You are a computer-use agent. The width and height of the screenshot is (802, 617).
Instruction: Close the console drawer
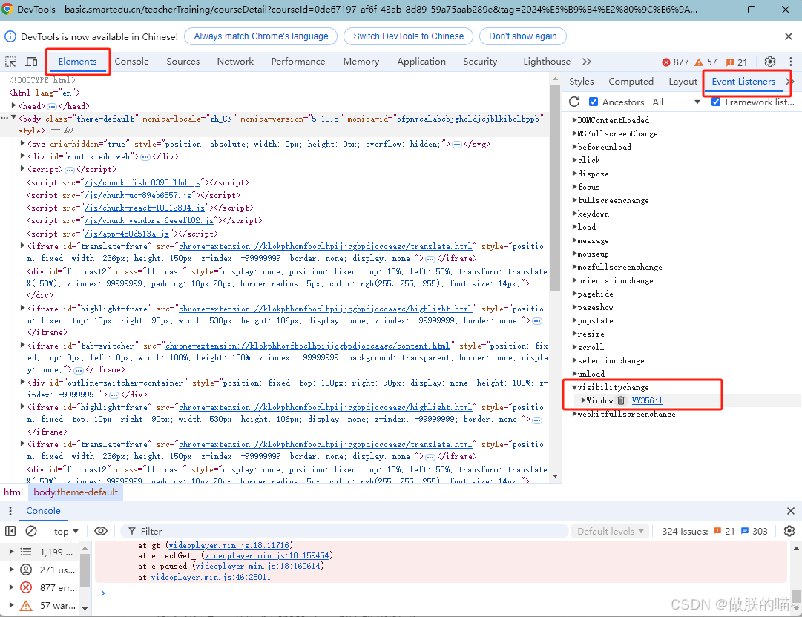click(791, 511)
